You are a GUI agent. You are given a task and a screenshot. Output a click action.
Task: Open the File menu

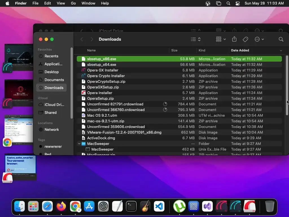(x=35, y=3)
